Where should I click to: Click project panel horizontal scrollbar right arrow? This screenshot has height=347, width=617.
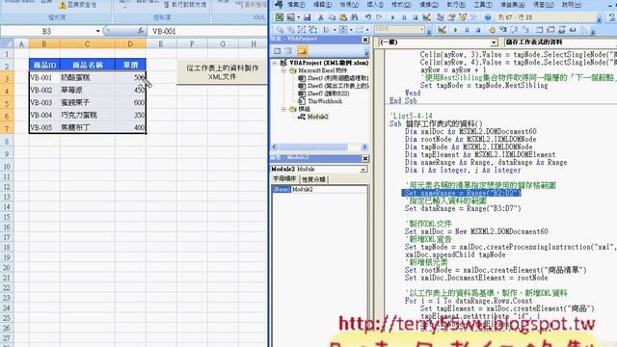pyautogui.click(x=364, y=147)
